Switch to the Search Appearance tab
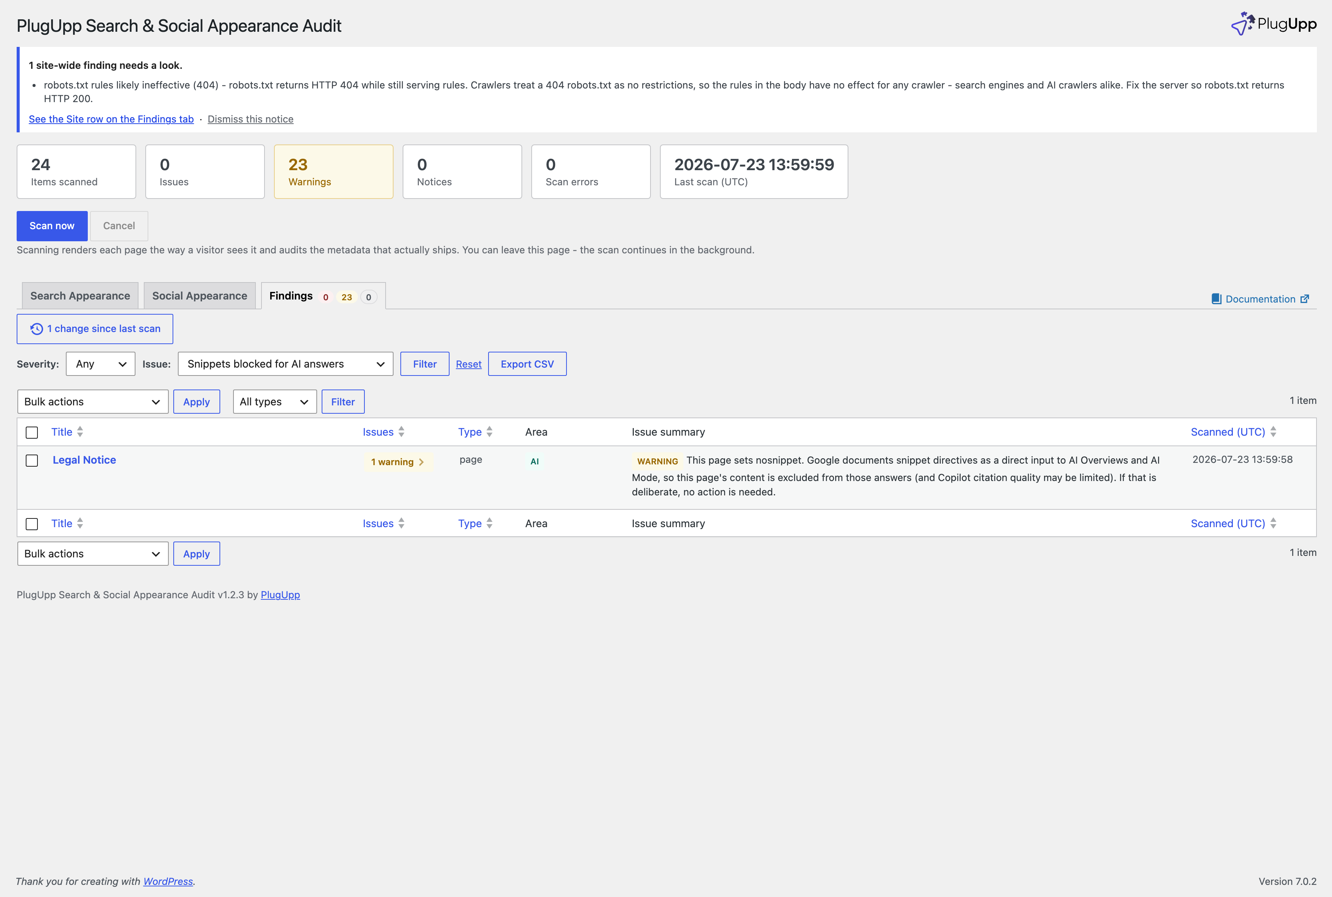Screen dimensions: 1332x897 click(80, 296)
